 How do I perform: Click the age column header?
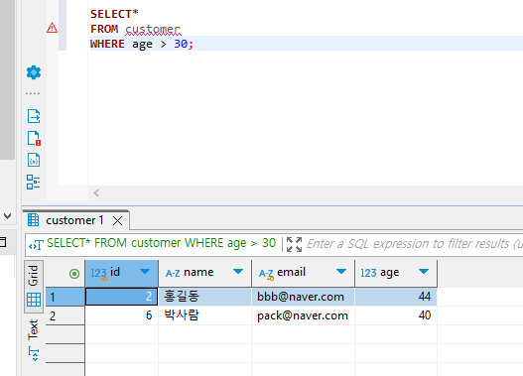[396, 274]
